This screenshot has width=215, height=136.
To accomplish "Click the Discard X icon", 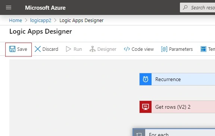I will click(38, 49).
